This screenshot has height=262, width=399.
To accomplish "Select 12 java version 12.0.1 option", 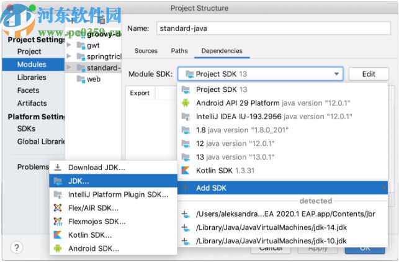I will (x=282, y=143).
